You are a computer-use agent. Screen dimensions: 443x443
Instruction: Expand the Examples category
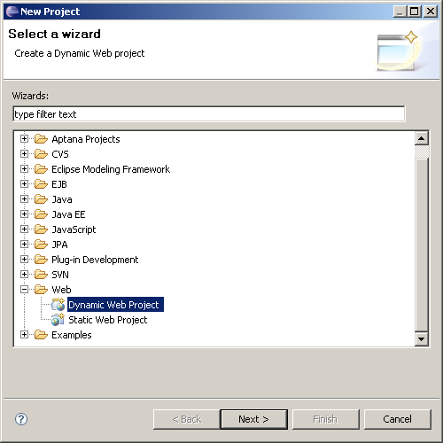coord(24,335)
